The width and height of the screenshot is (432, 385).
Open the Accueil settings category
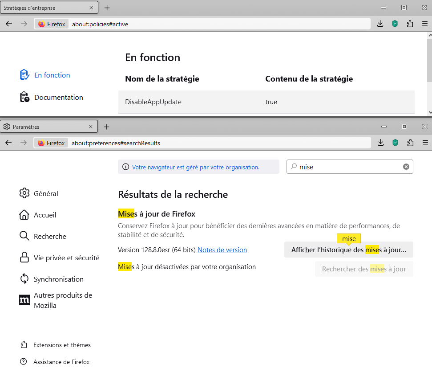[38, 215]
